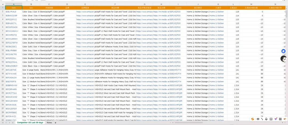The width and height of the screenshot is (288, 125).
Task: Select 'Color: Gold | Size: 12' SKU cell
Action: (31, 62)
